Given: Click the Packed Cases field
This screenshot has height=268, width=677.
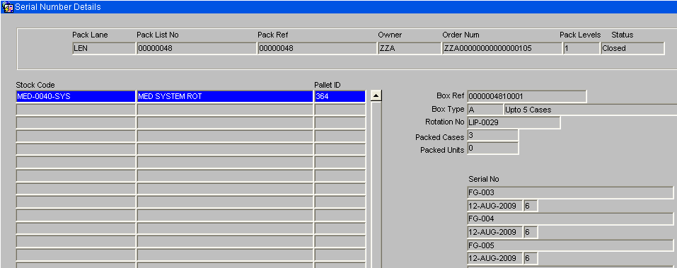Looking at the screenshot, I should [492, 136].
